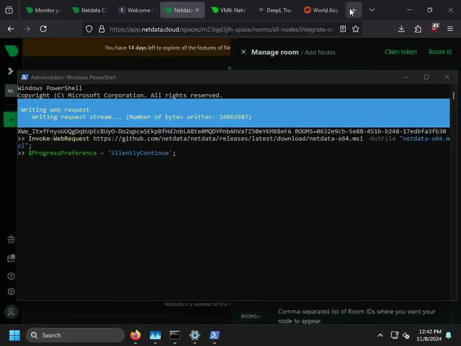Toggle reader view in address bar
Image resolution: width=461 pixels, height=346 pixels.
pos(343,29)
